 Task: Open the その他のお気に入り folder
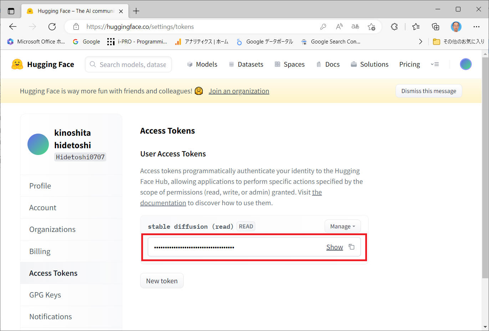pos(459,42)
